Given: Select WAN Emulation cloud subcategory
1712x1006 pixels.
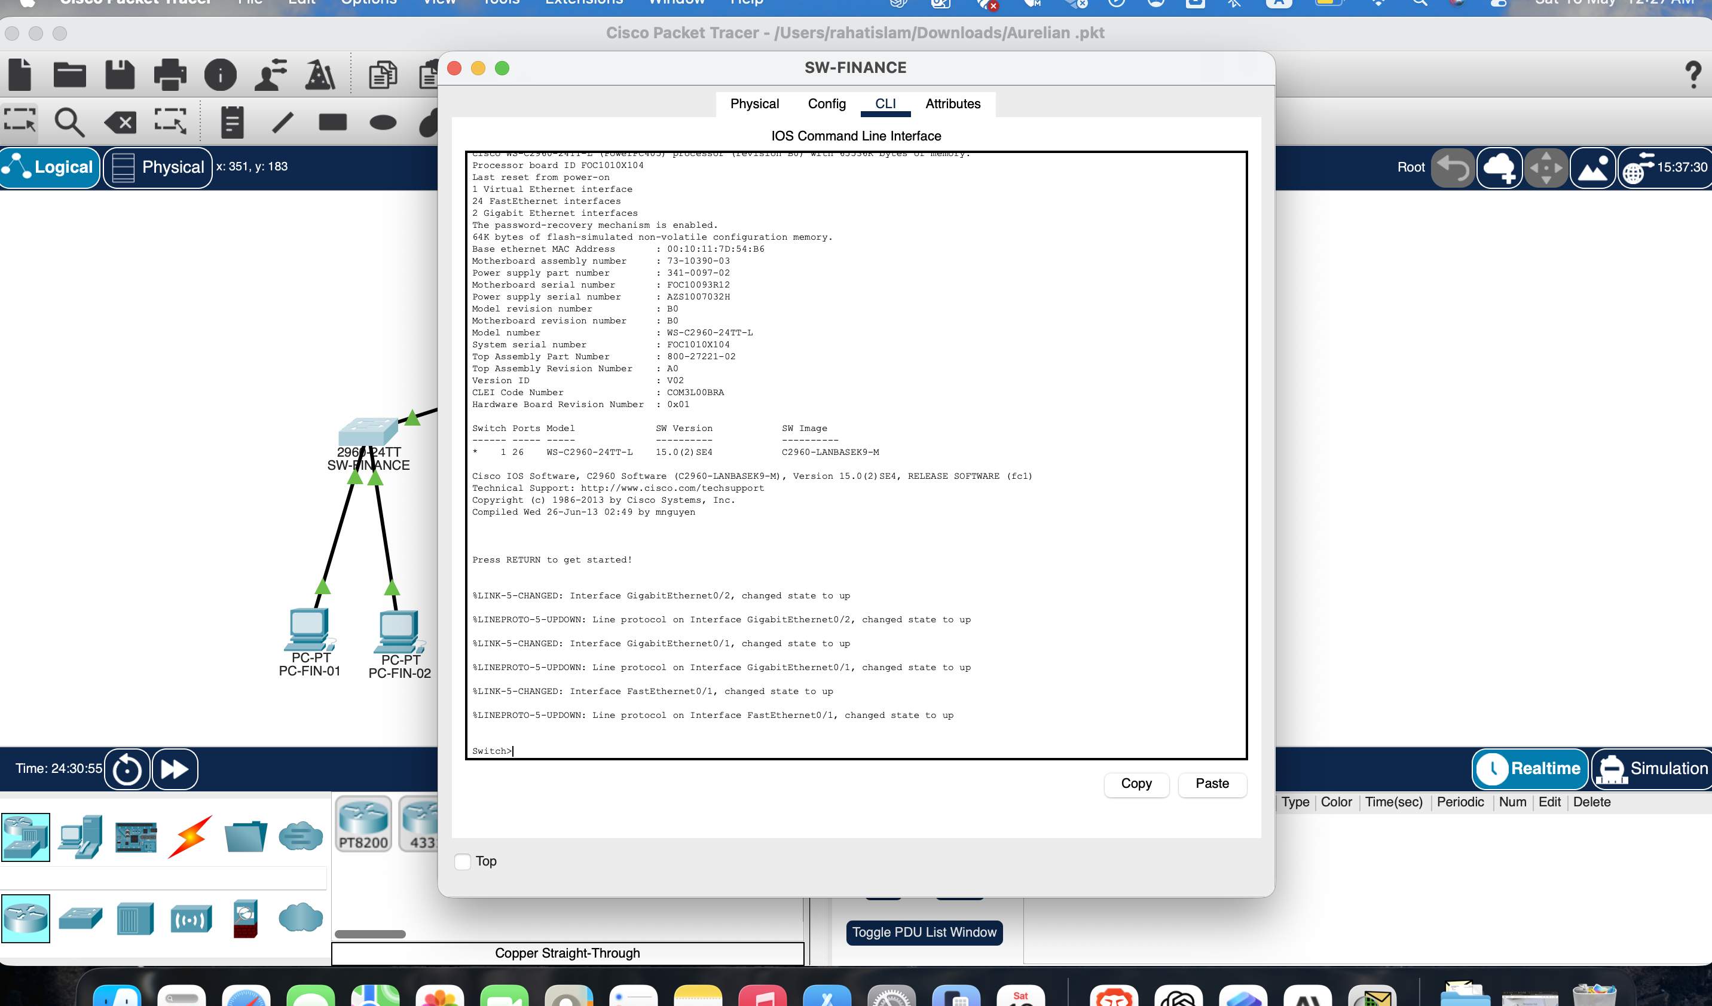Looking at the screenshot, I should 300,918.
